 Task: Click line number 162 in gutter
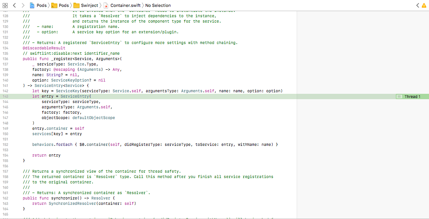(x=5, y=198)
